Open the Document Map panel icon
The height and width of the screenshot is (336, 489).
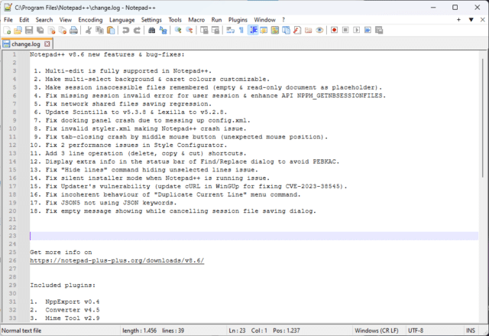[275, 31]
